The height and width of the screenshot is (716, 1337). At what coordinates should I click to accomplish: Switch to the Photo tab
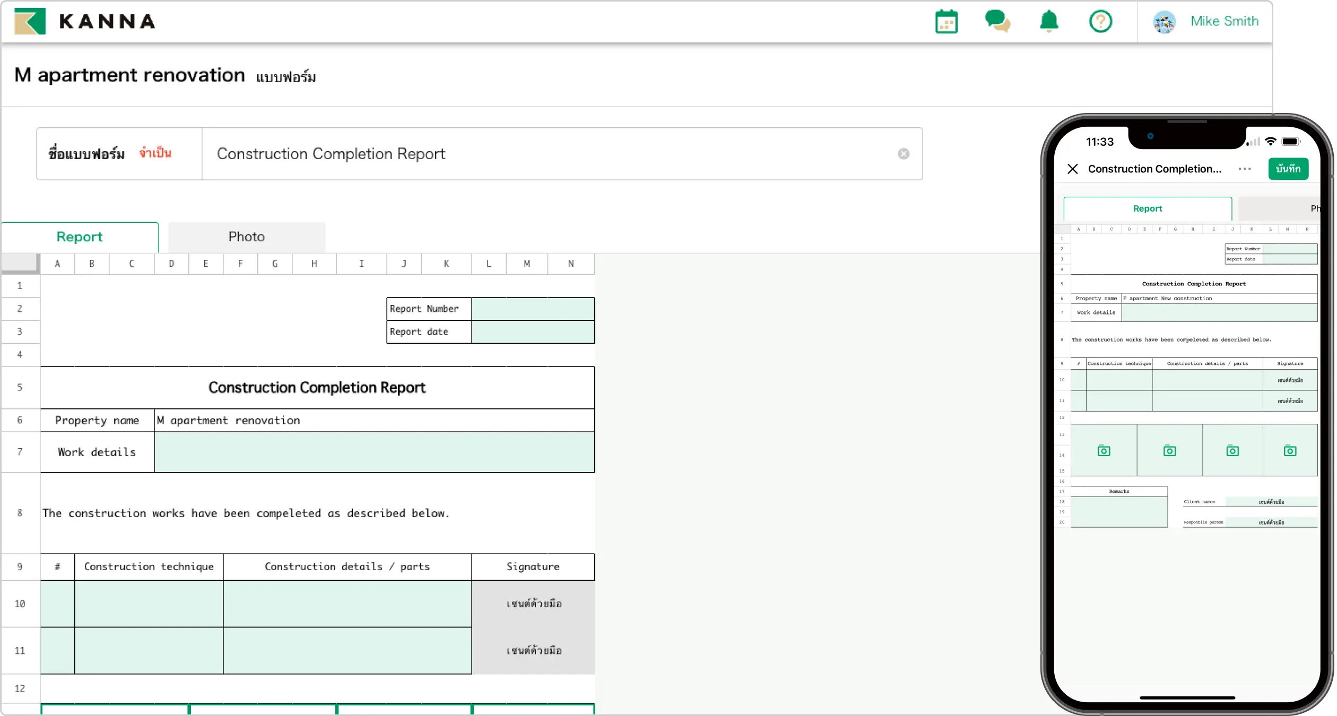246,237
